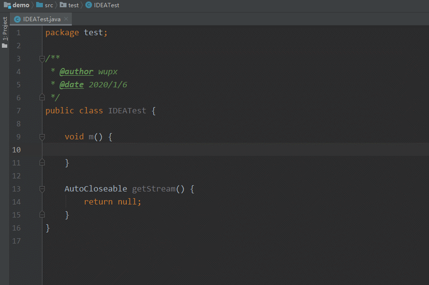
Task: Click line number 10 in the gutter
Action: pos(16,150)
